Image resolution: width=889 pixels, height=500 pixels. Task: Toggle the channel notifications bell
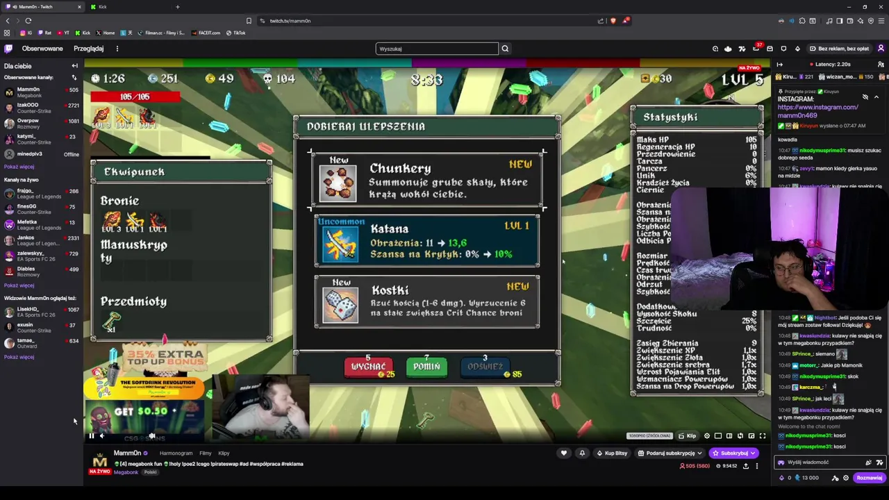click(x=582, y=453)
